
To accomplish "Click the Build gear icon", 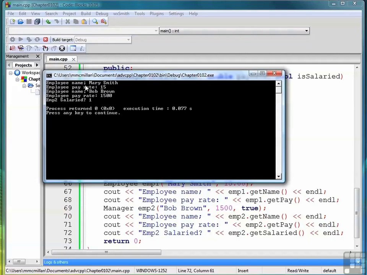I will coord(12,39).
